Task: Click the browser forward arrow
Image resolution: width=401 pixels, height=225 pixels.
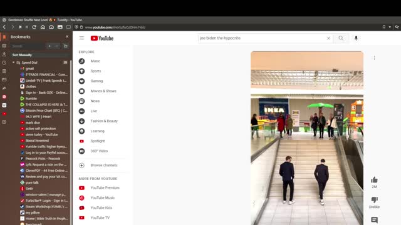Action: point(13,27)
